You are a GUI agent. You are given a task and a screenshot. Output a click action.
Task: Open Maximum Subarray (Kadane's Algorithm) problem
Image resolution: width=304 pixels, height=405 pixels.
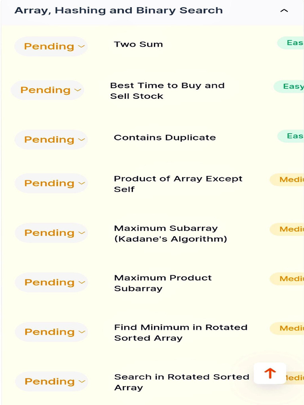(x=170, y=233)
